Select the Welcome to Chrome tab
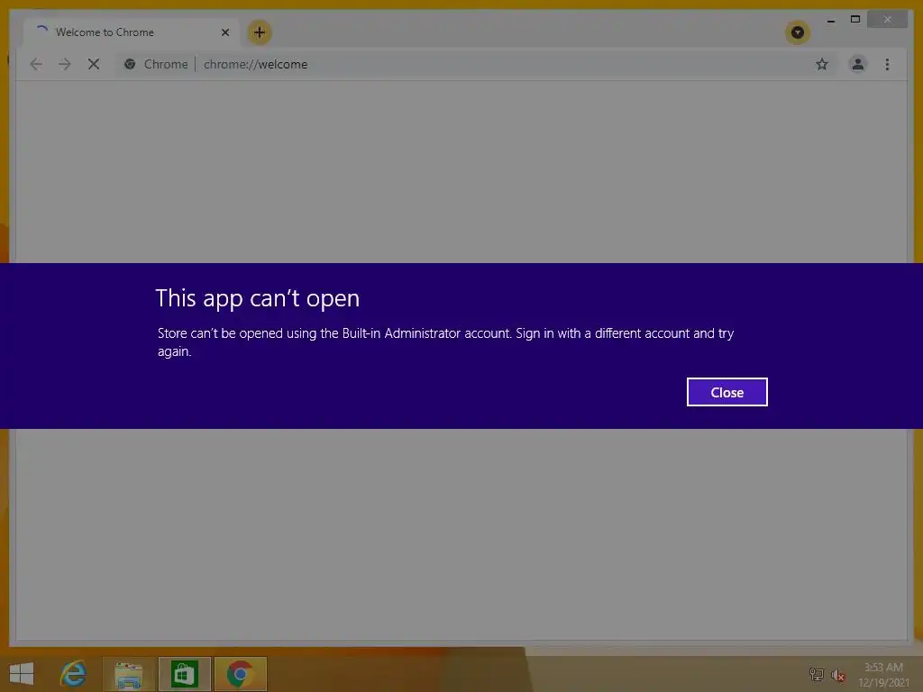Viewport: 923px width, 692px height. (132, 32)
